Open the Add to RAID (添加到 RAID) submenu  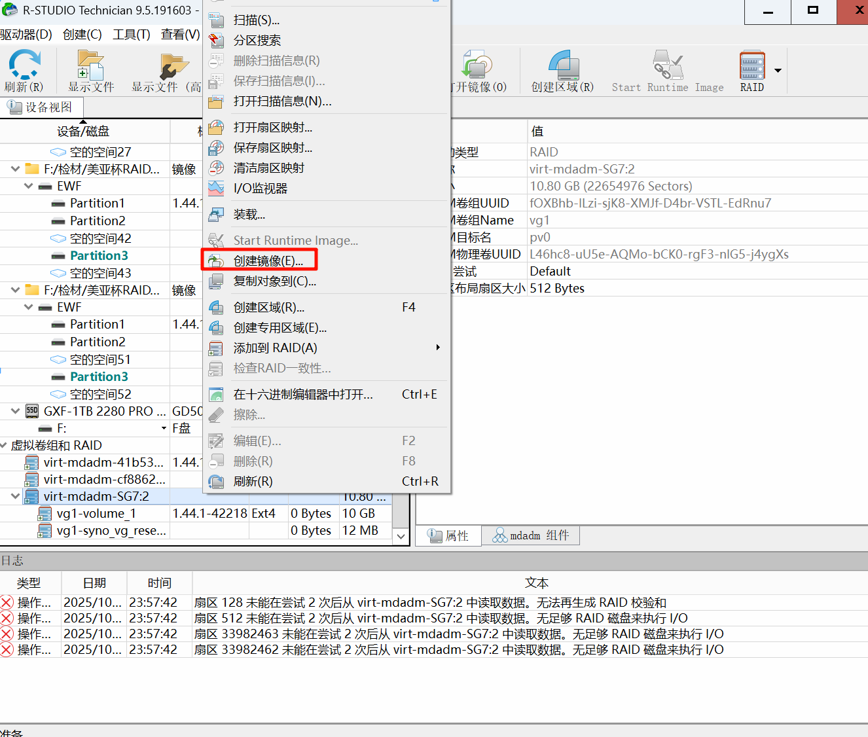276,348
